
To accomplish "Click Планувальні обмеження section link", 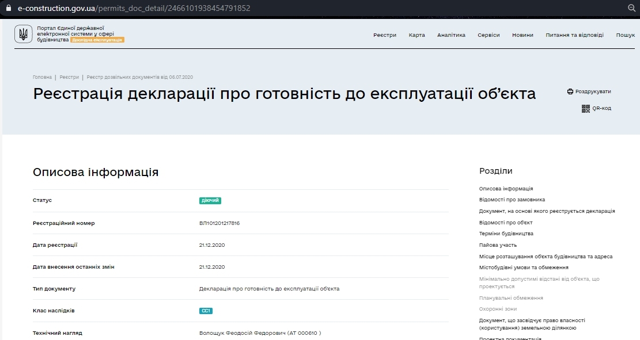I will [511, 297].
